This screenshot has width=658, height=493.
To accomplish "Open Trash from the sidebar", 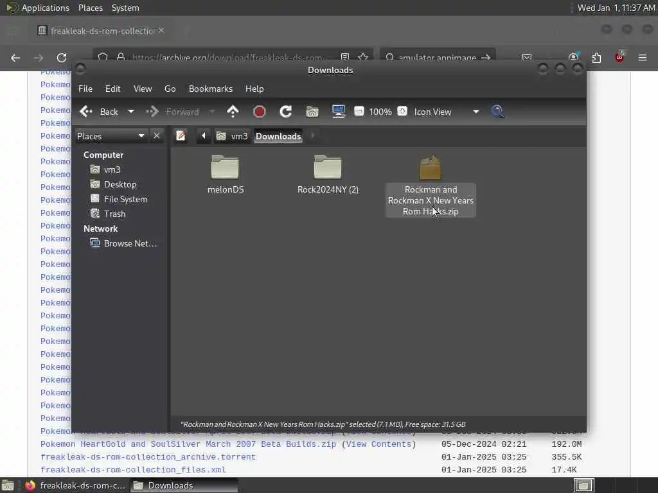I will (x=108, y=214).
